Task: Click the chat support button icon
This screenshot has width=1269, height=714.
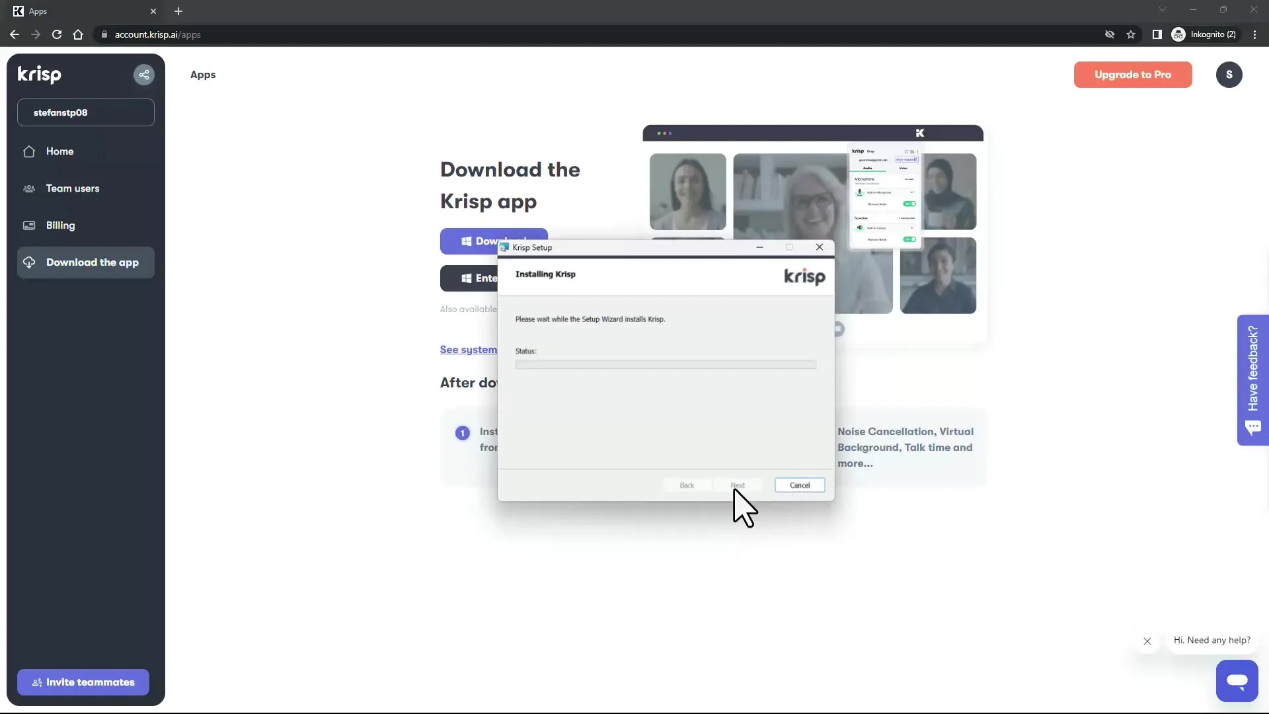Action: coord(1238,681)
